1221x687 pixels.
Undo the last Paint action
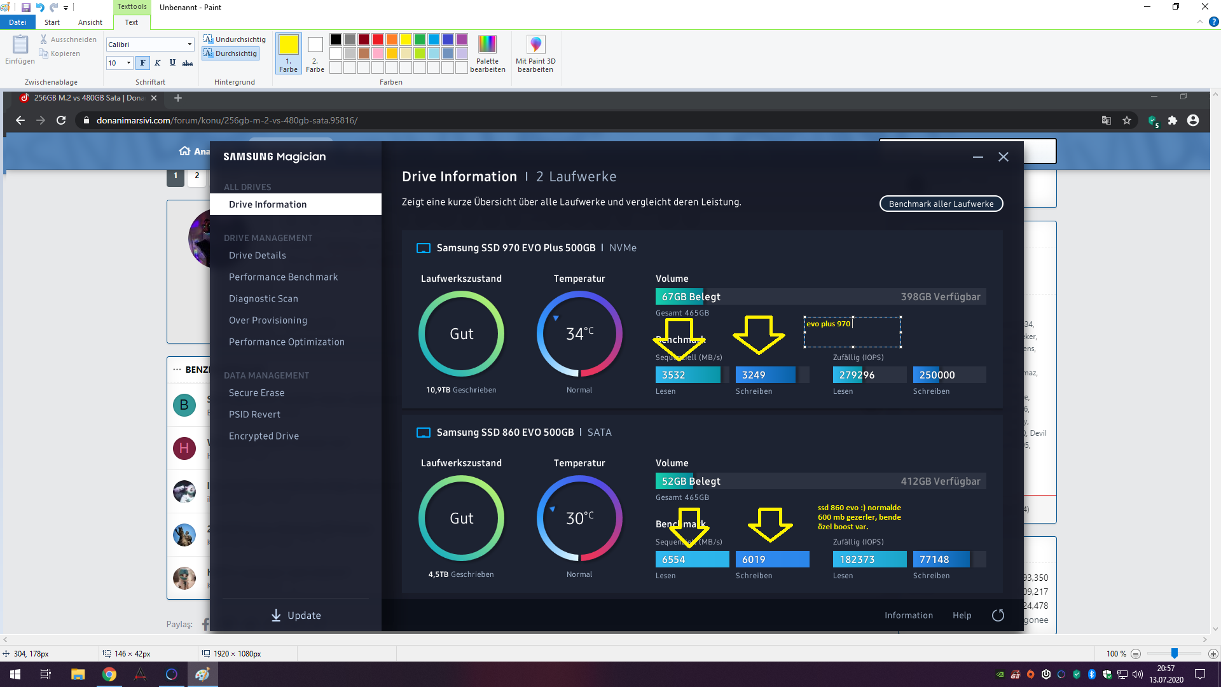(x=41, y=8)
